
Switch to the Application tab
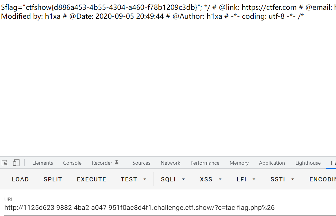272,163
